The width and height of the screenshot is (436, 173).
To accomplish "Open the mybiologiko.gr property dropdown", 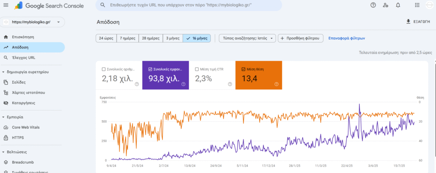I will pyautogui.click(x=32, y=22).
